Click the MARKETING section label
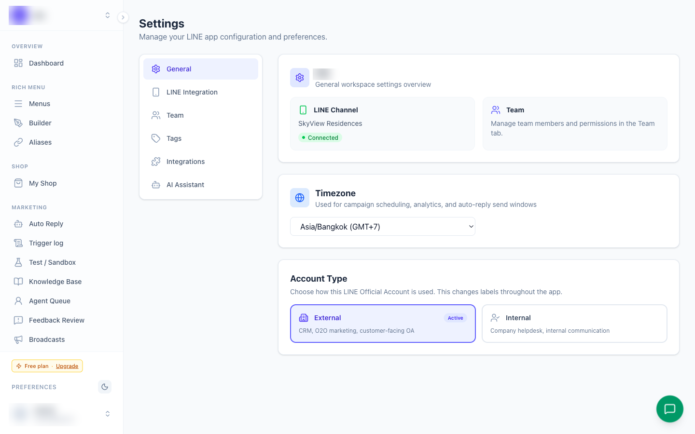The image size is (695, 434). point(29,207)
